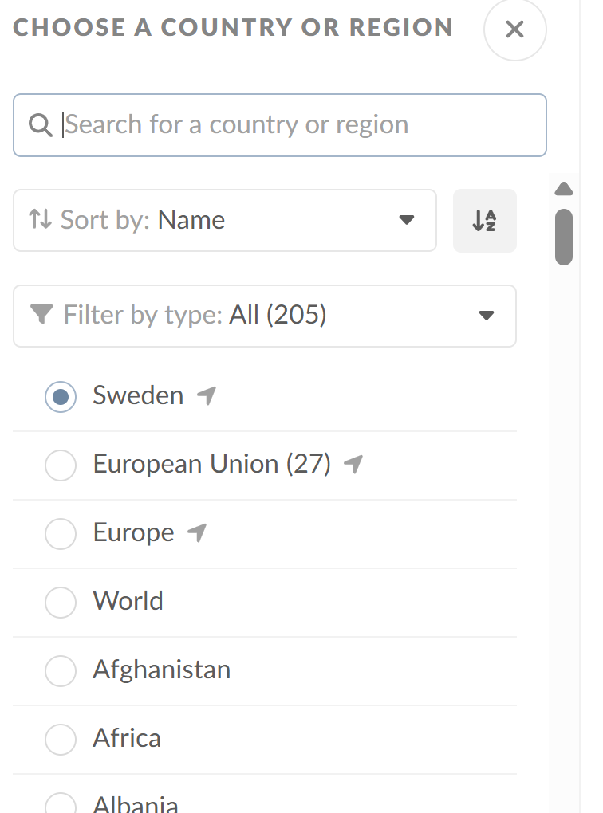
Task: Click the Sort by dropdown caret arrow
Action: [x=407, y=220]
